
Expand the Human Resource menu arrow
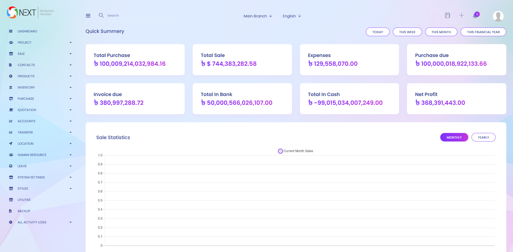pos(71,155)
